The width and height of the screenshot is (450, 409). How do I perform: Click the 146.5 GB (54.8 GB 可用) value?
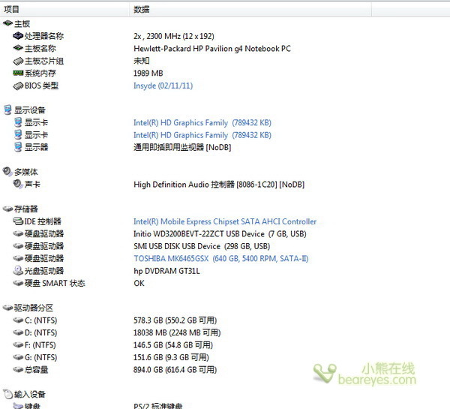pyautogui.click(x=173, y=345)
